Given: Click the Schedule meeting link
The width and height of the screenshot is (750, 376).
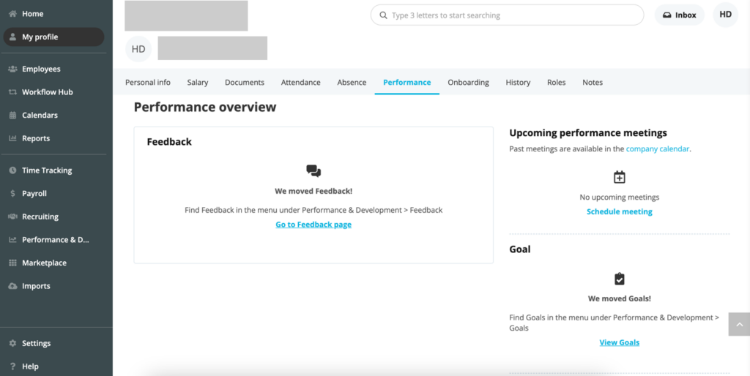Looking at the screenshot, I should click(620, 211).
